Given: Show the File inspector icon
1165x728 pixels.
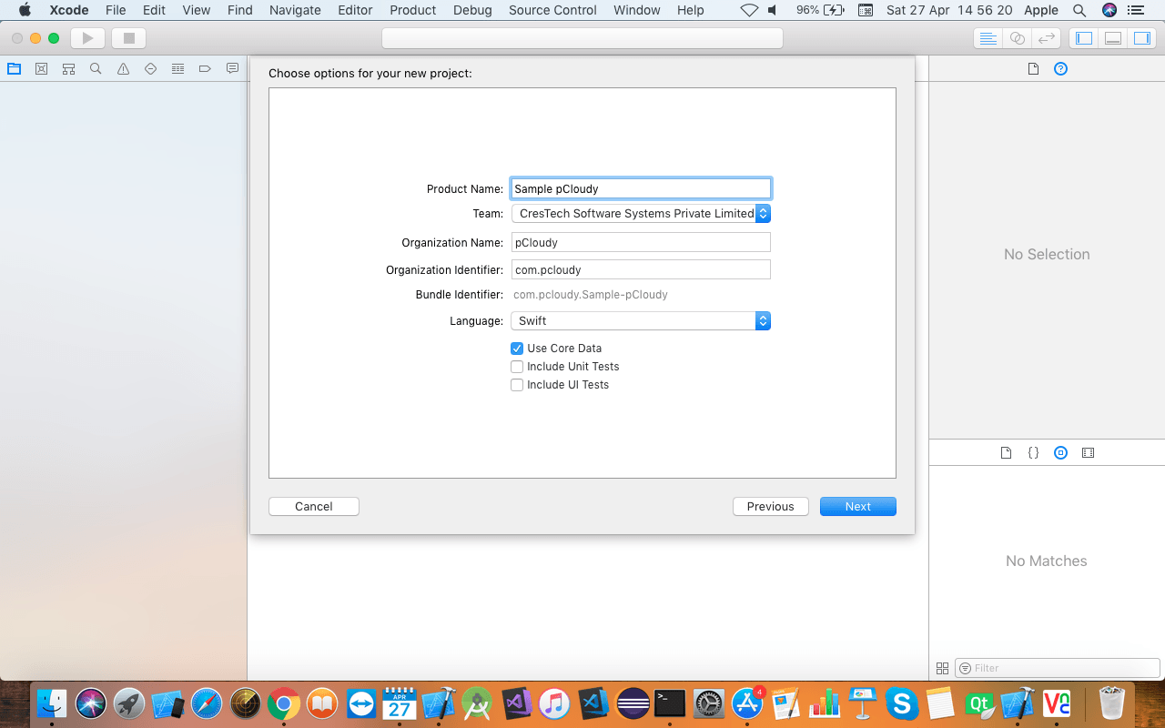Looking at the screenshot, I should [1033, 69].
